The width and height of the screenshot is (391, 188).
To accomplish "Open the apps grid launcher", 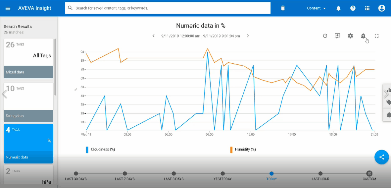I will (367, 8).
